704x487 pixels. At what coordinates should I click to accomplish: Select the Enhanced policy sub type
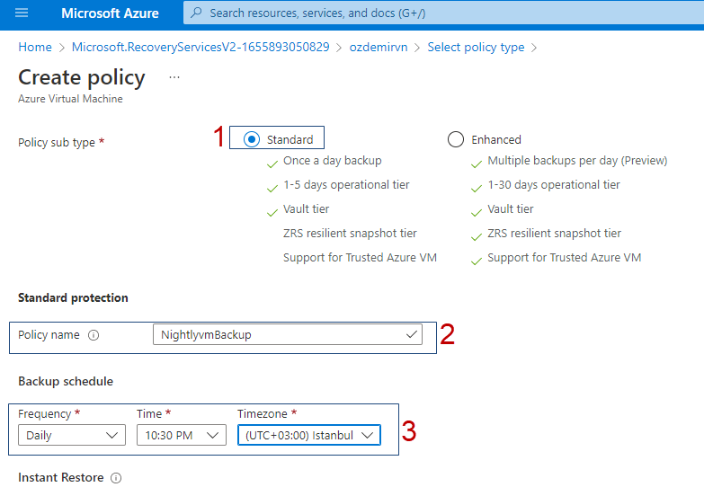point(456,139)
